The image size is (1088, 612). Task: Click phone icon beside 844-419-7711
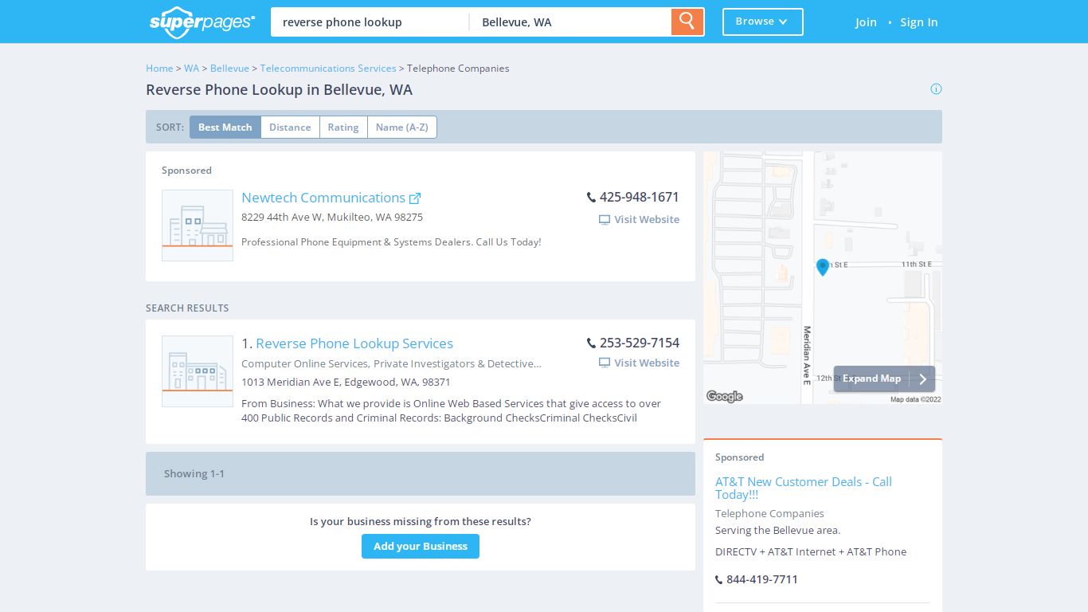point(719,580)
